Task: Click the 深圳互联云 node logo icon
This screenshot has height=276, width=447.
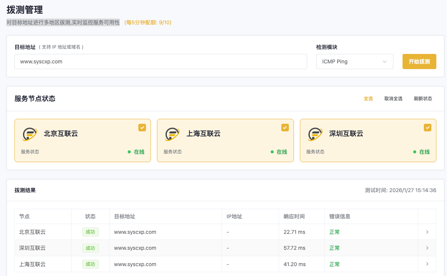Action: [x=315, y=134]
